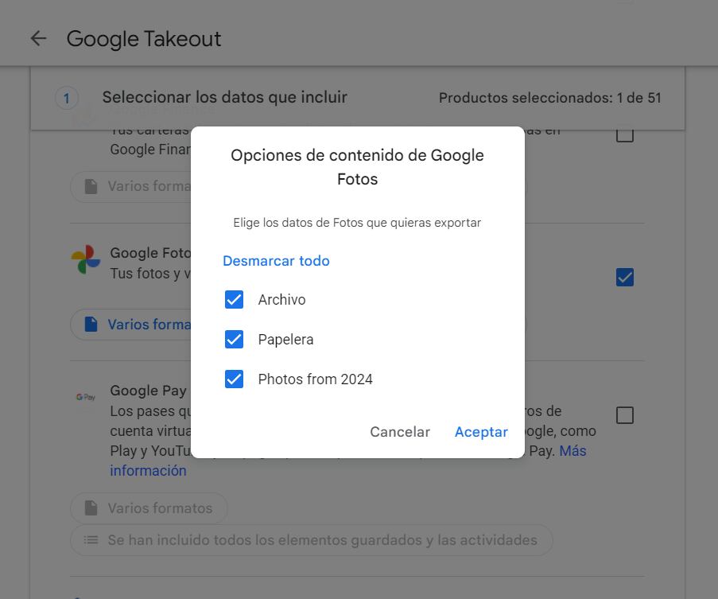Screen dimensions: 718x599
Task: Enable the Google Pay product checkbox
Action: tap(625, 414)
